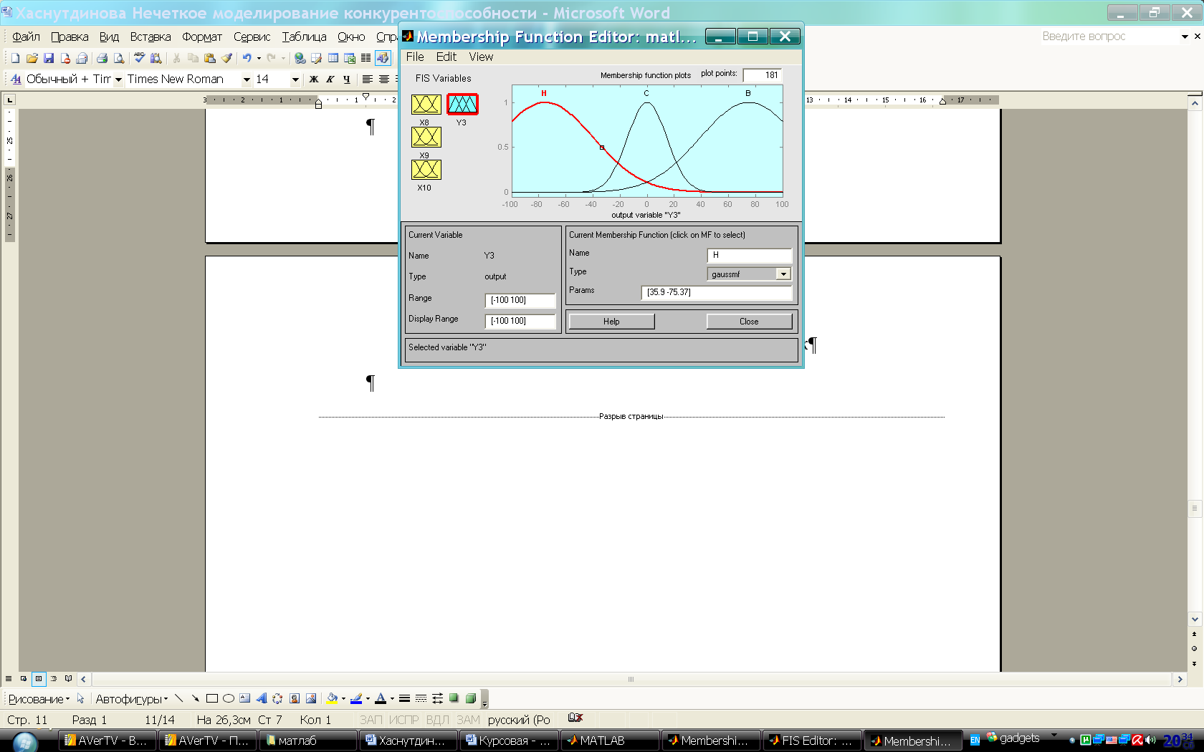Open the Формат menu in Word

pos(202,37)
